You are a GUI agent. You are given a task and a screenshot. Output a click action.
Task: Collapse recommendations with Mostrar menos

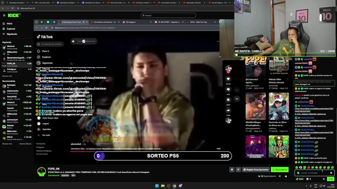click(x=26, y=144)
